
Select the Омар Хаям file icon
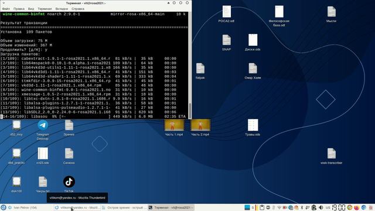coord(253,71)
